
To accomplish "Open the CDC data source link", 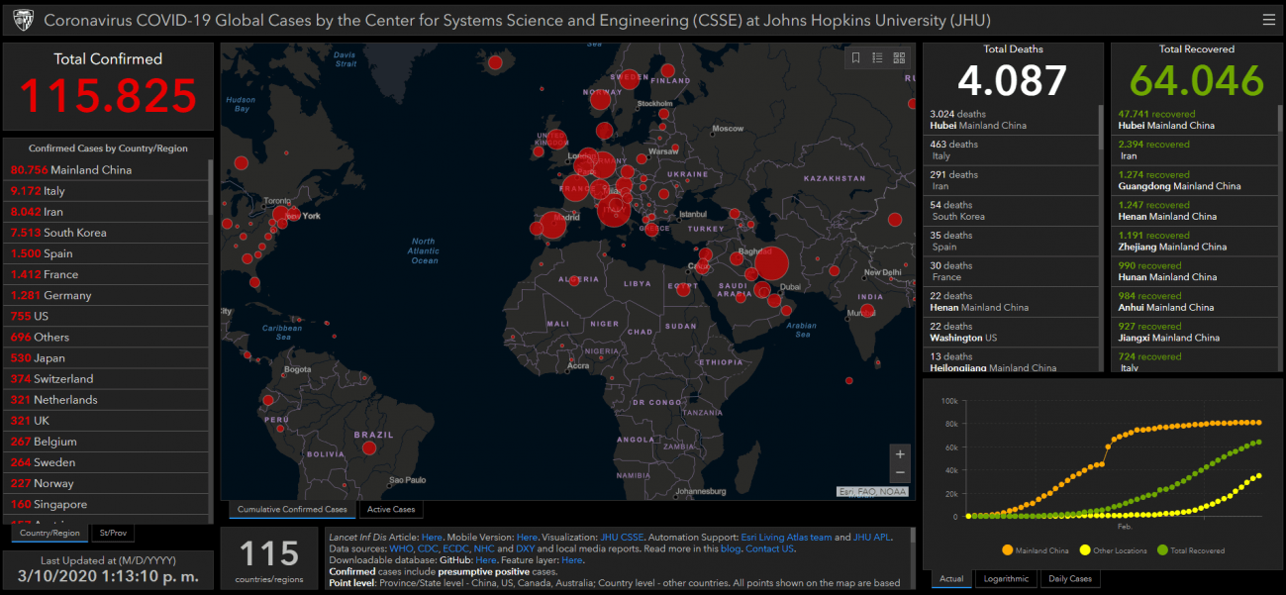I will (x=428, y=548).
